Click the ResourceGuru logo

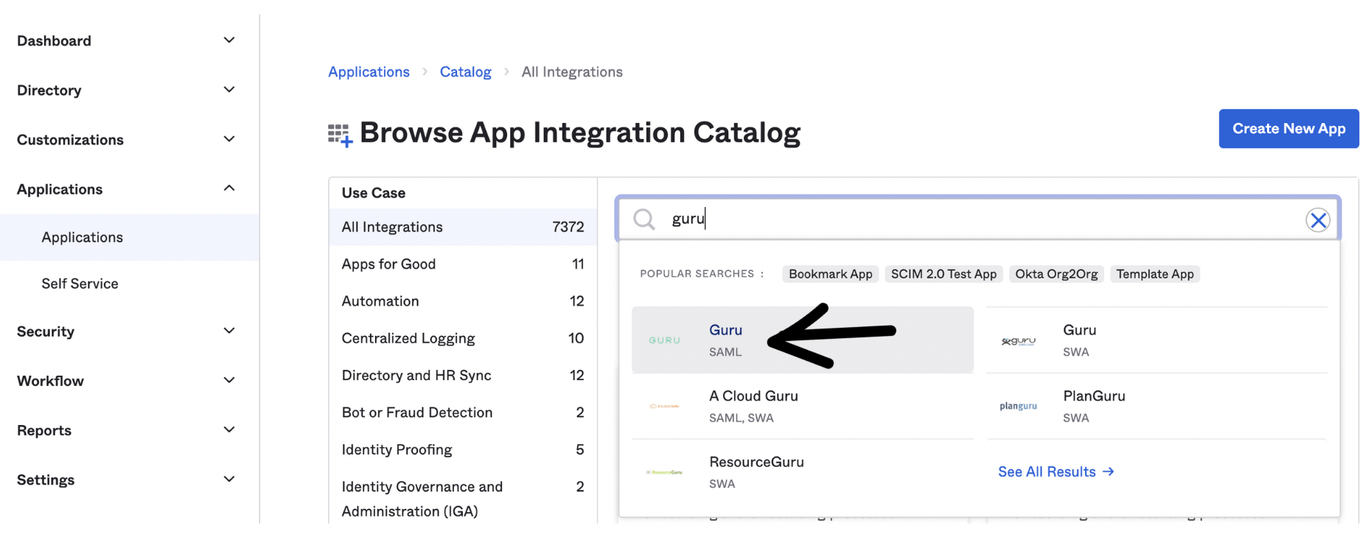[x=664, y=472]
